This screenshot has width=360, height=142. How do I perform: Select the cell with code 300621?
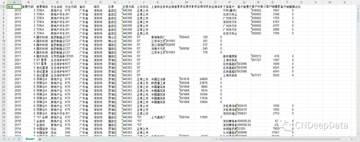click(x=244, y=114)
